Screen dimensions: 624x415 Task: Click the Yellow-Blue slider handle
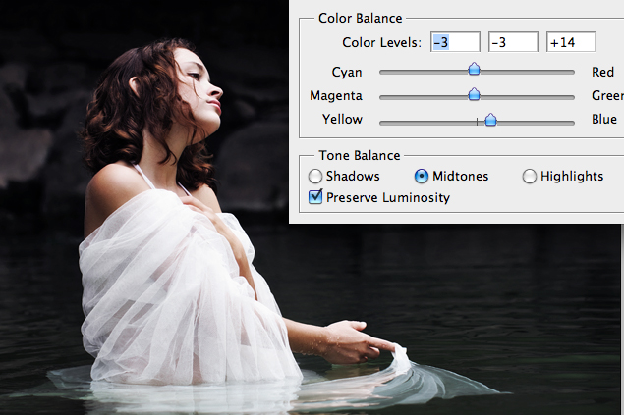[x=490, y=120]
